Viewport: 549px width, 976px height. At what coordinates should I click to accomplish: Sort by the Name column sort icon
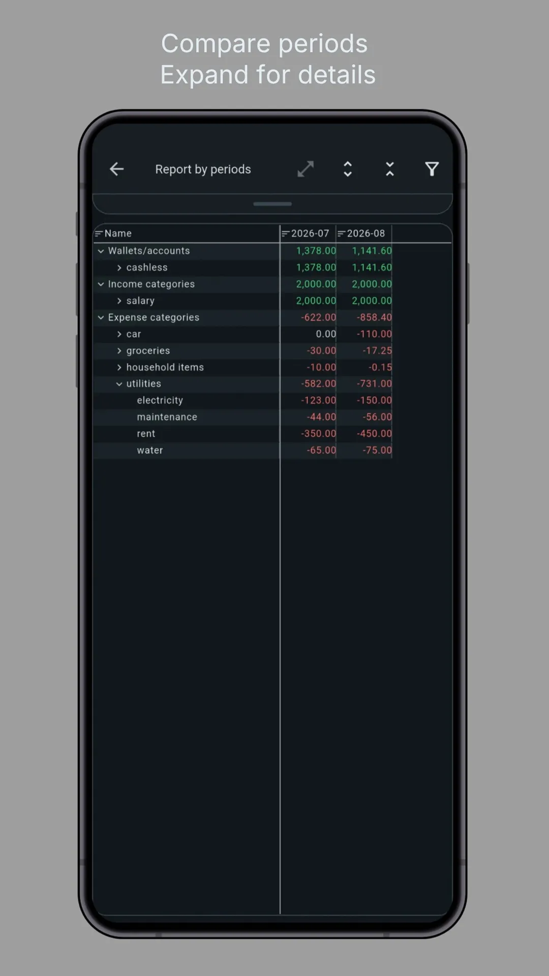coord(99,234)
